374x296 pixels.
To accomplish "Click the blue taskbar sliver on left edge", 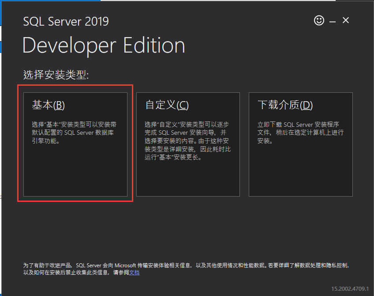I will (x=1, y=13).
